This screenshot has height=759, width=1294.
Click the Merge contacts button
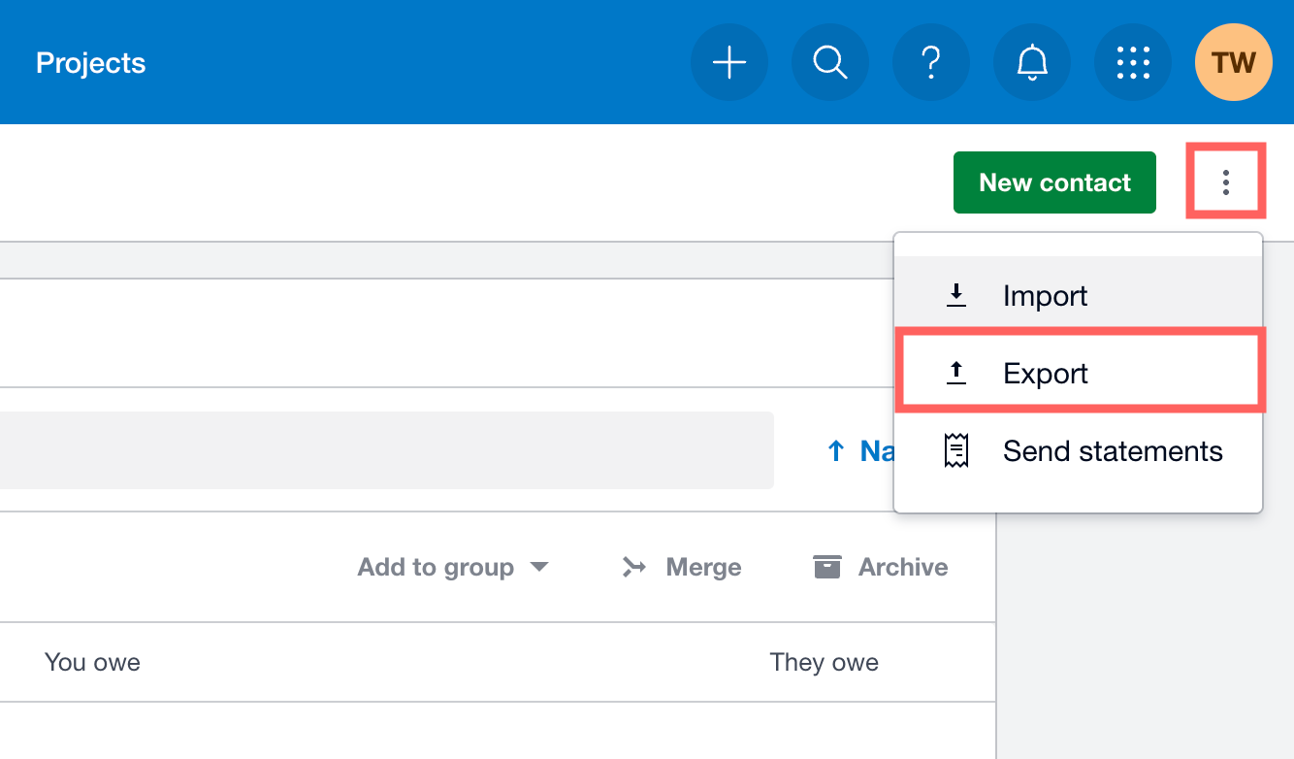[682, 567]
